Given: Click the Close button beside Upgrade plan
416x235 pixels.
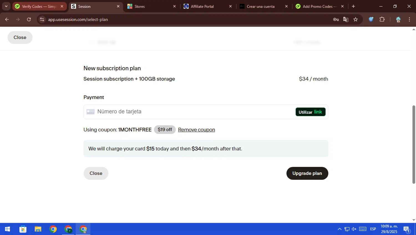Looking at the screenshot, I should point(96,173).
